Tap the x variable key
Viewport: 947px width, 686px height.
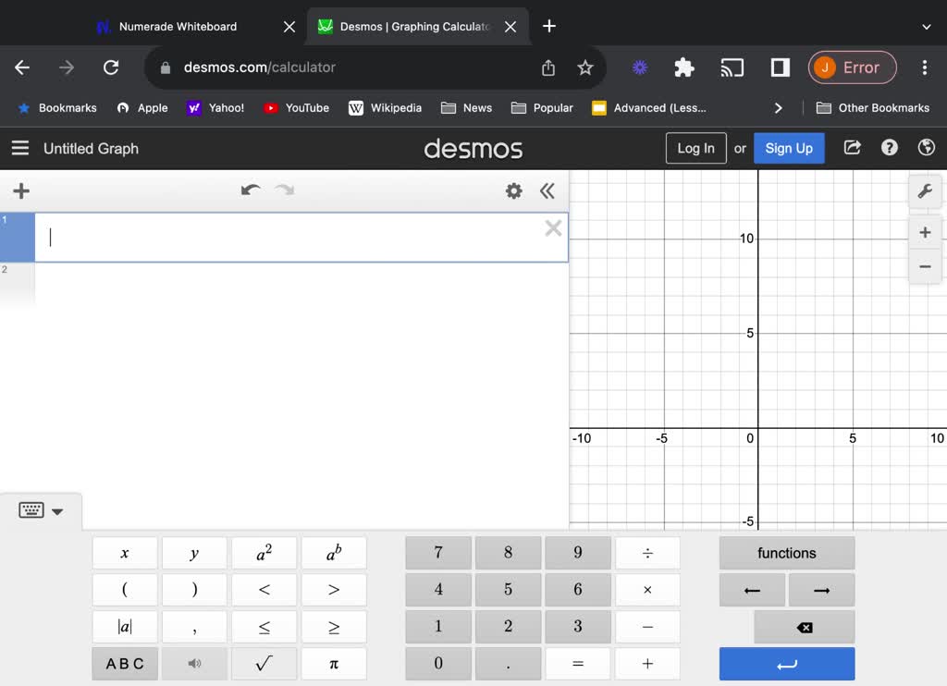125,553
